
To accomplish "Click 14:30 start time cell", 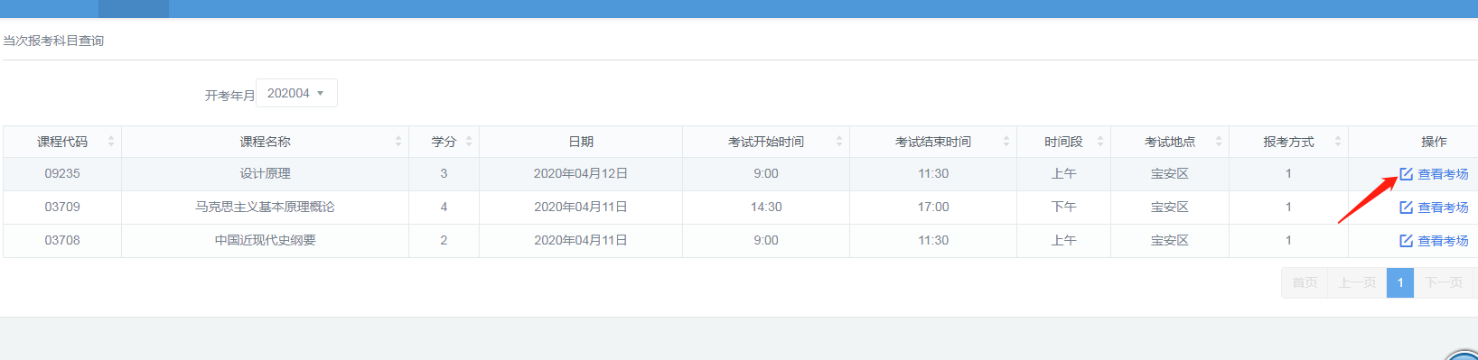I will click(x=766, y=207).
